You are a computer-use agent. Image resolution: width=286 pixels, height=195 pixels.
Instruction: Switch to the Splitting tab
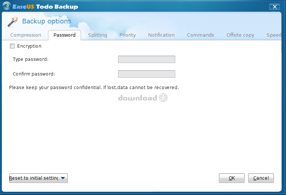[98, 35]
